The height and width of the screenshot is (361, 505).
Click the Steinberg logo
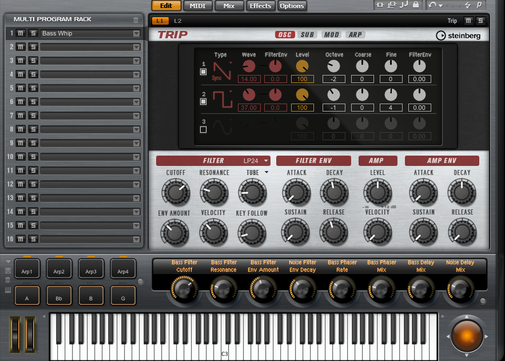point(458,35)
